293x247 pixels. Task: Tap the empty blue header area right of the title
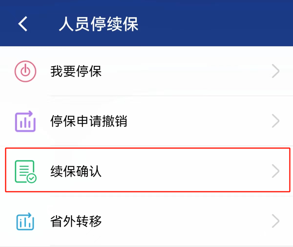(x=217, y=24)
